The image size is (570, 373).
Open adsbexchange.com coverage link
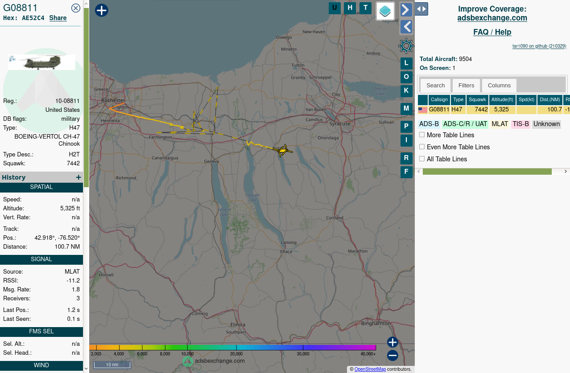492,18
